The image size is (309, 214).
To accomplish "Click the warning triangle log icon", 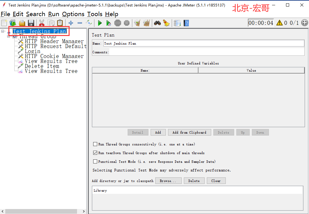I will [x=279, y=23].
